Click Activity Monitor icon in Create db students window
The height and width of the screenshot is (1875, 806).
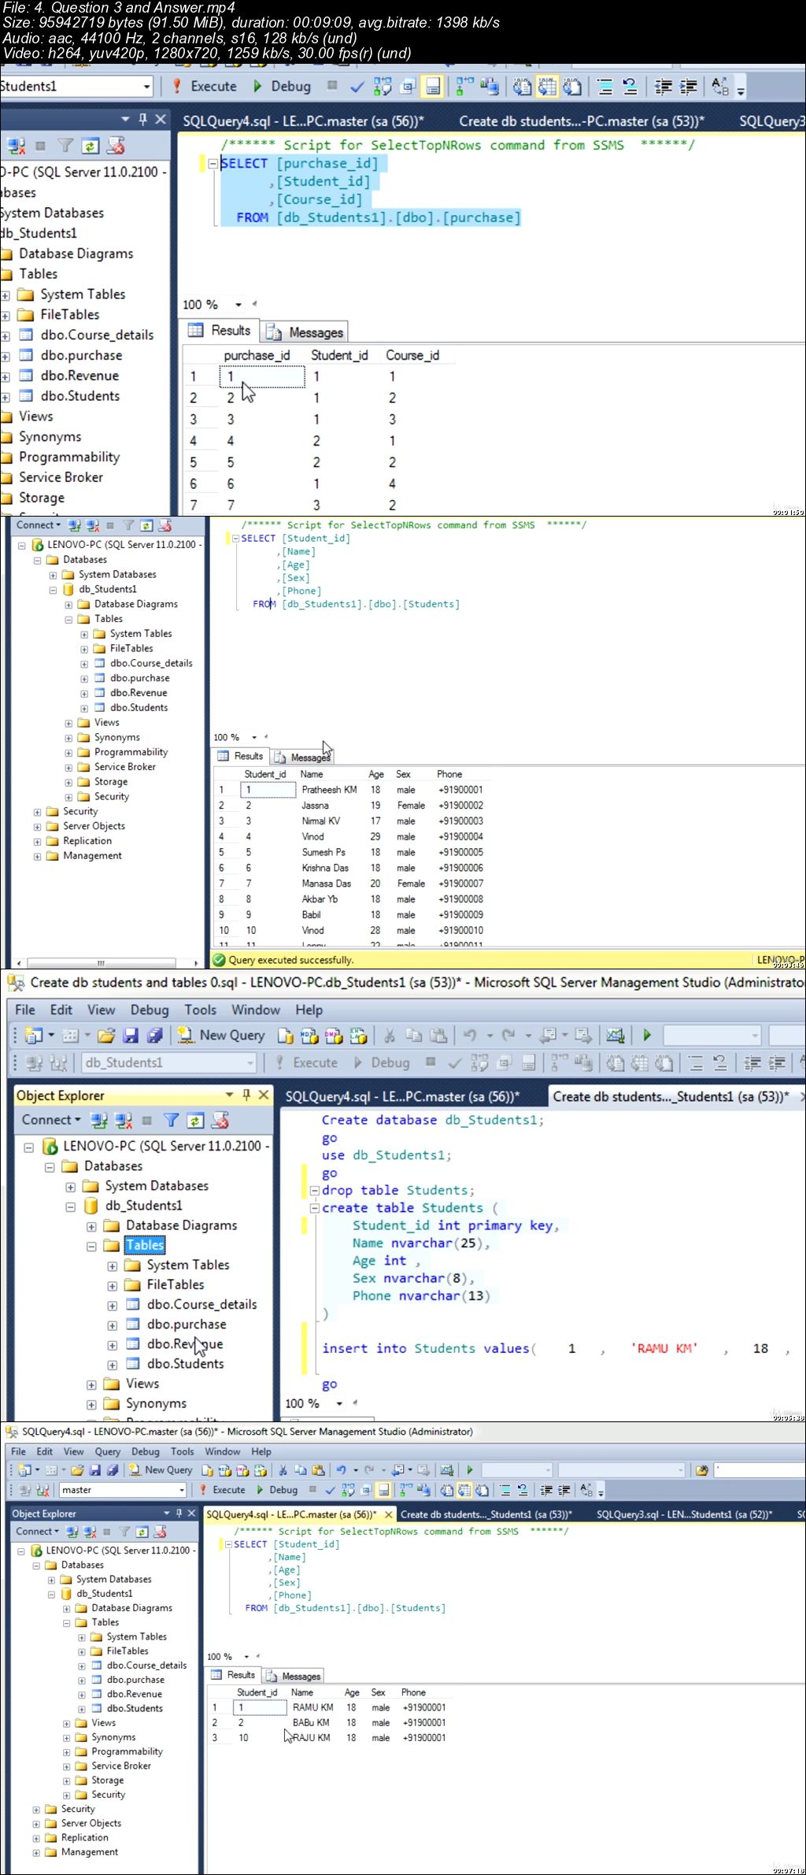[x=616, y=1036]
